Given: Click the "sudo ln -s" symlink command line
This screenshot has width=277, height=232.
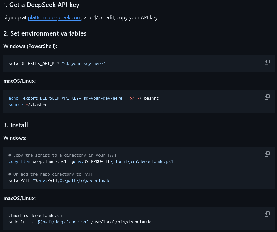Looking at the screenshot, I should (80, 222).
